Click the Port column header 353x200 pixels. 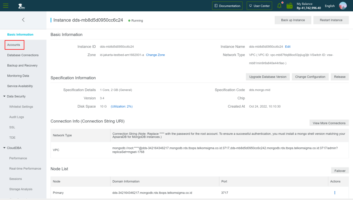224,181
